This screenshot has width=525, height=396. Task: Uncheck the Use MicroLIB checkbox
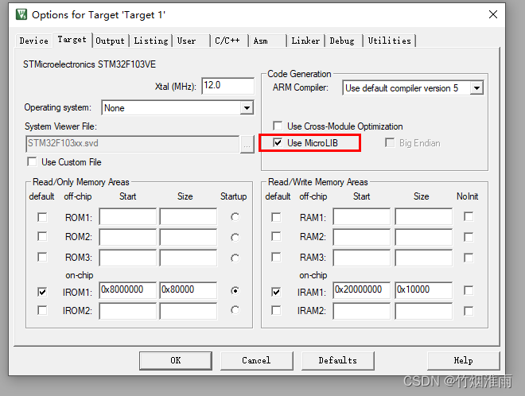(278, 143)
